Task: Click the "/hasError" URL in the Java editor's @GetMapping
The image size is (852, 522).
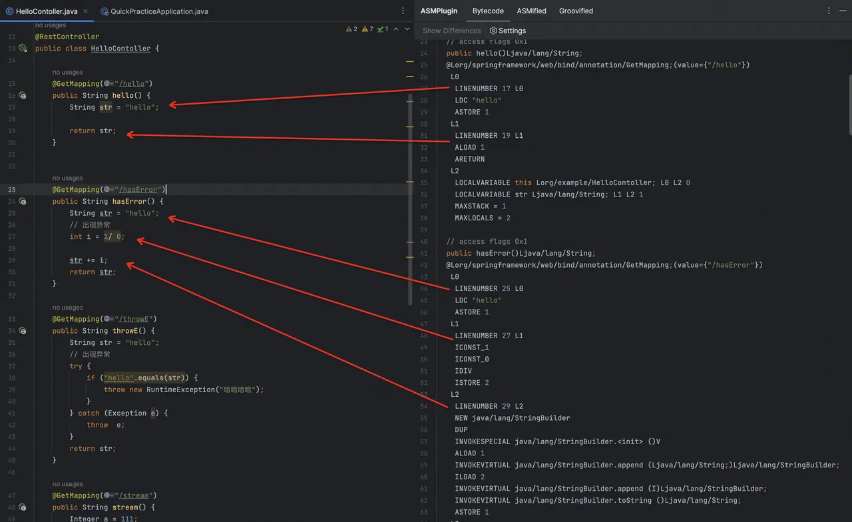Action: pos(138,190)
